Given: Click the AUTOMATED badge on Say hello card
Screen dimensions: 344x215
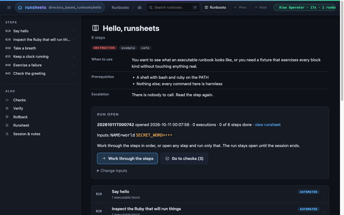Looking at the screenshot, I should coord(309,192).
